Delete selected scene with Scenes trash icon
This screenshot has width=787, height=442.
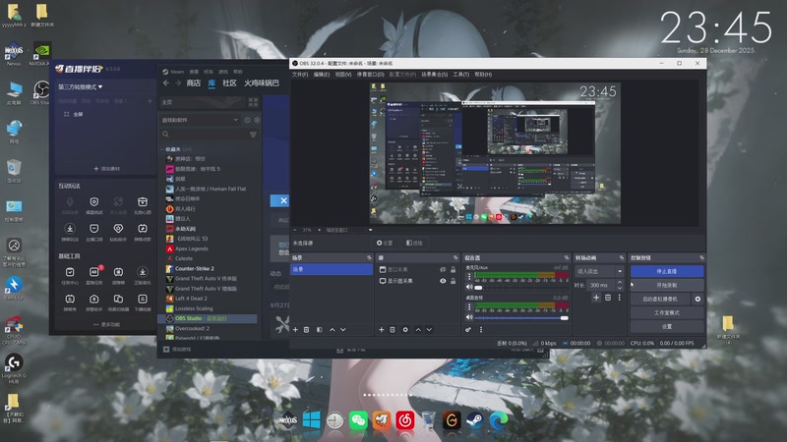[307, 330]
